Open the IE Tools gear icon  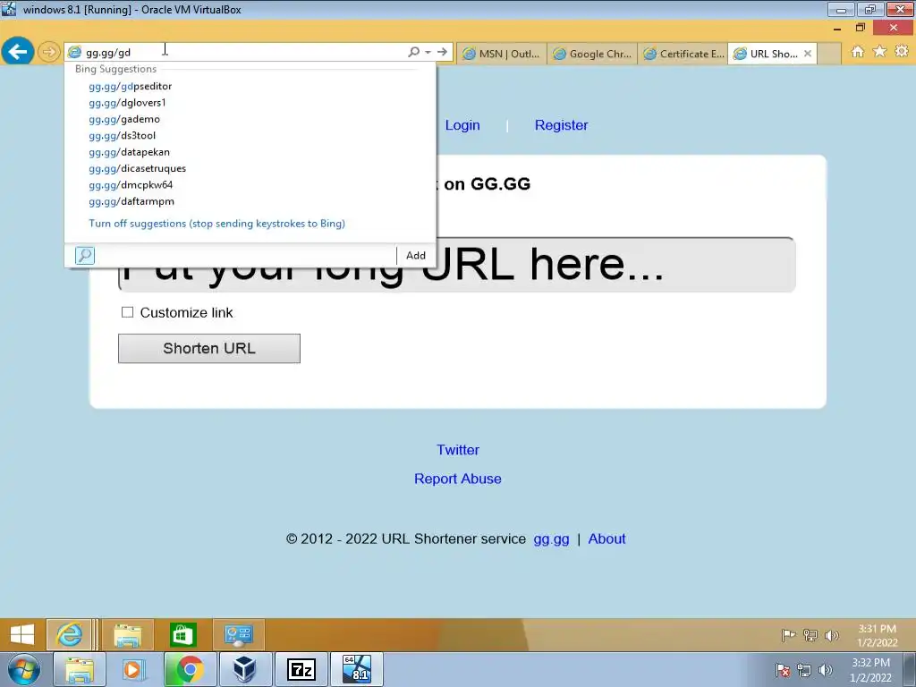pyautogui.click(x=902, y=51)
